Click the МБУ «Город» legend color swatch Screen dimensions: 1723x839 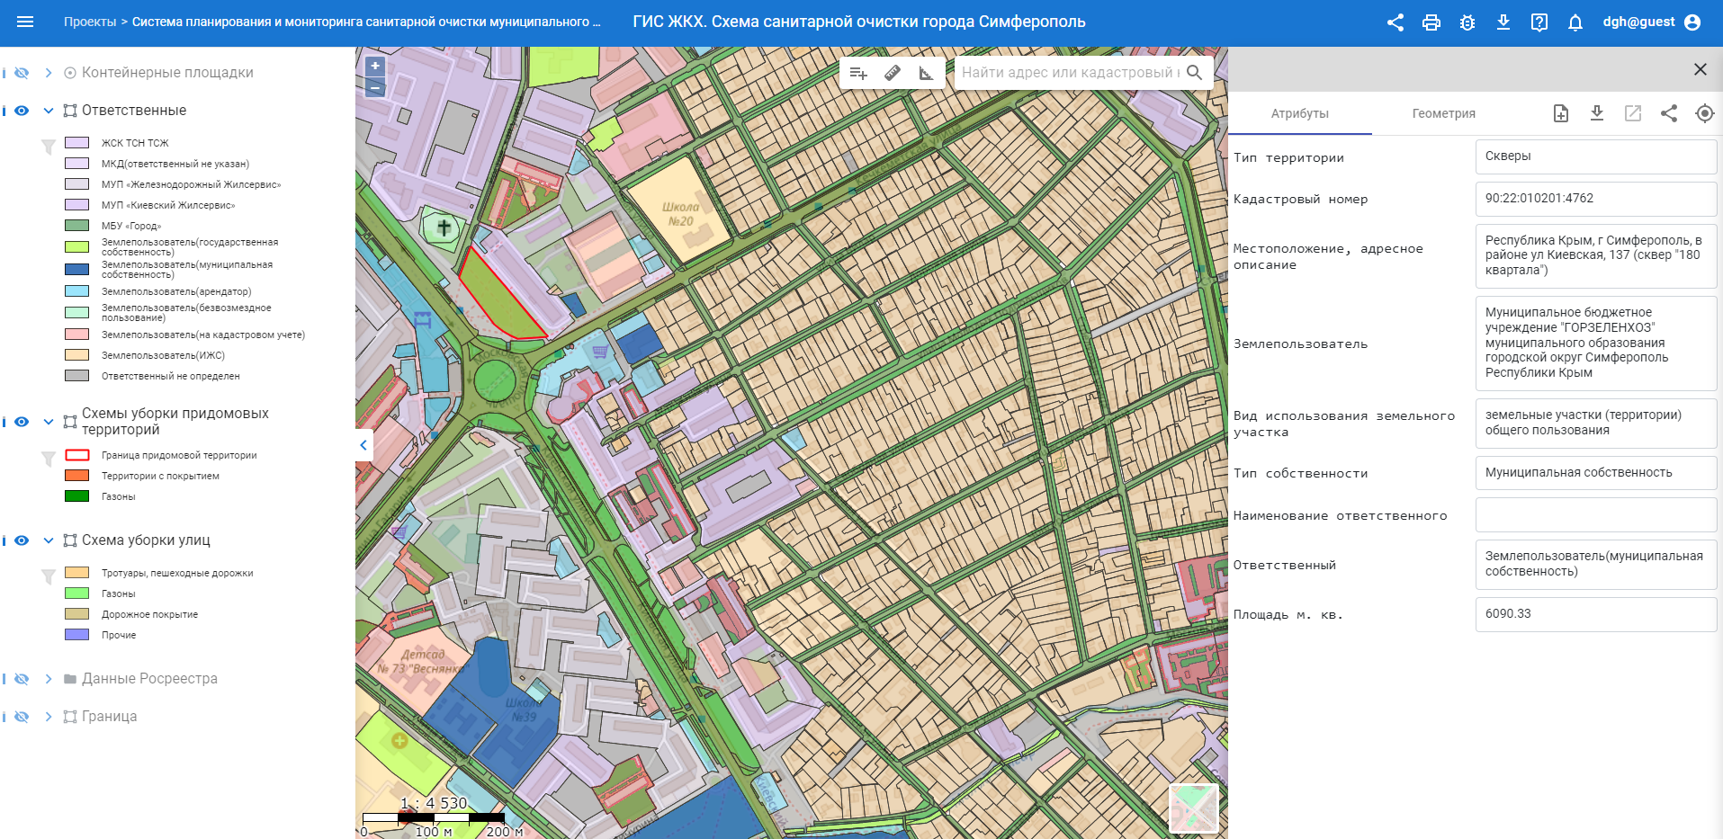77,226
